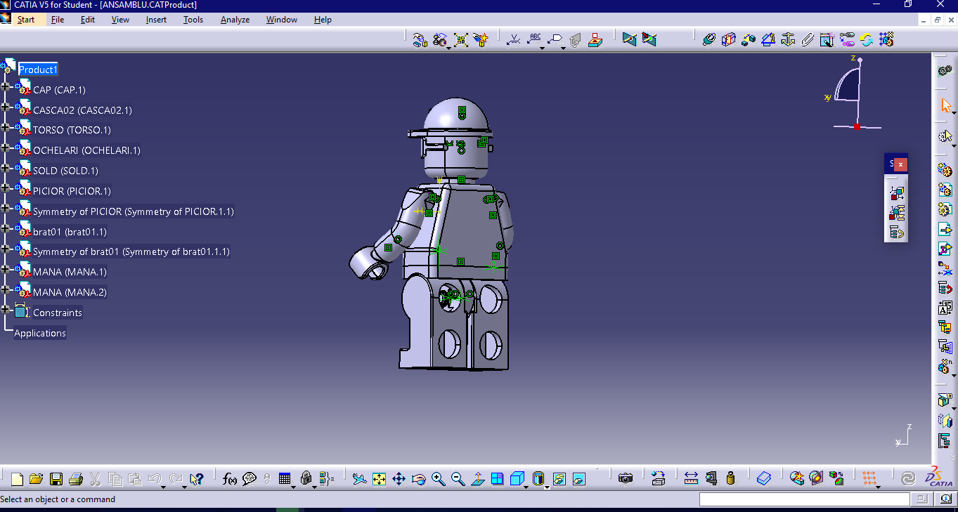Click the Zoom In magnifier
This screenshot has width=958, height=512.
tap(438, 479)
